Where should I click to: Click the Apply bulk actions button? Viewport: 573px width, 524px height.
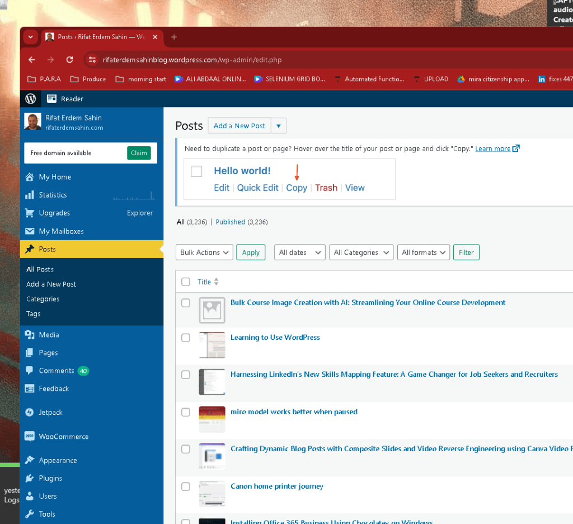251,252
